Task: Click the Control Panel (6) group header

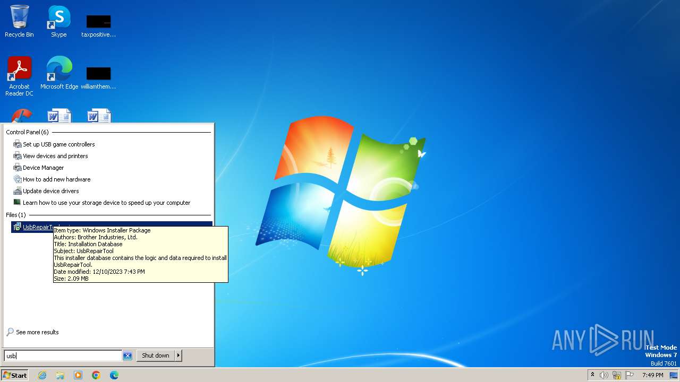Action: click(27, 132)
